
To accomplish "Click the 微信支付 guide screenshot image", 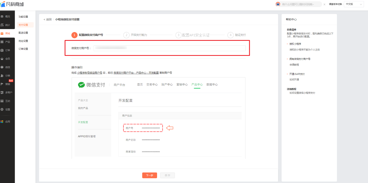I will tap(158, 118).
